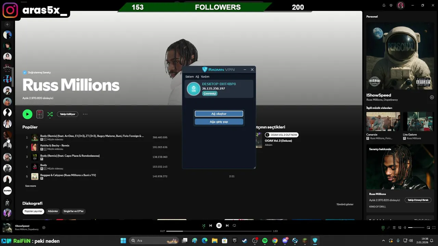Open the Lira Galore music video thumbnail
The image size is (438, 246).
click(418, 121)
